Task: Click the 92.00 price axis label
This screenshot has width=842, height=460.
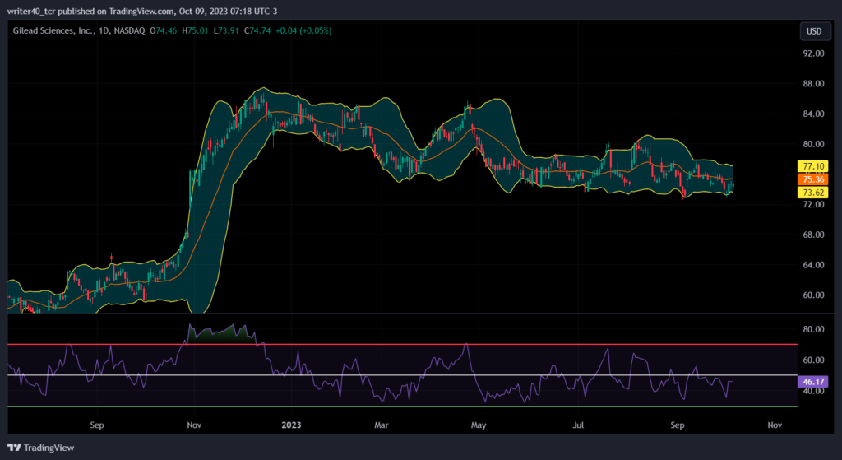Action: pyautogui.click(x=813, y=53)
